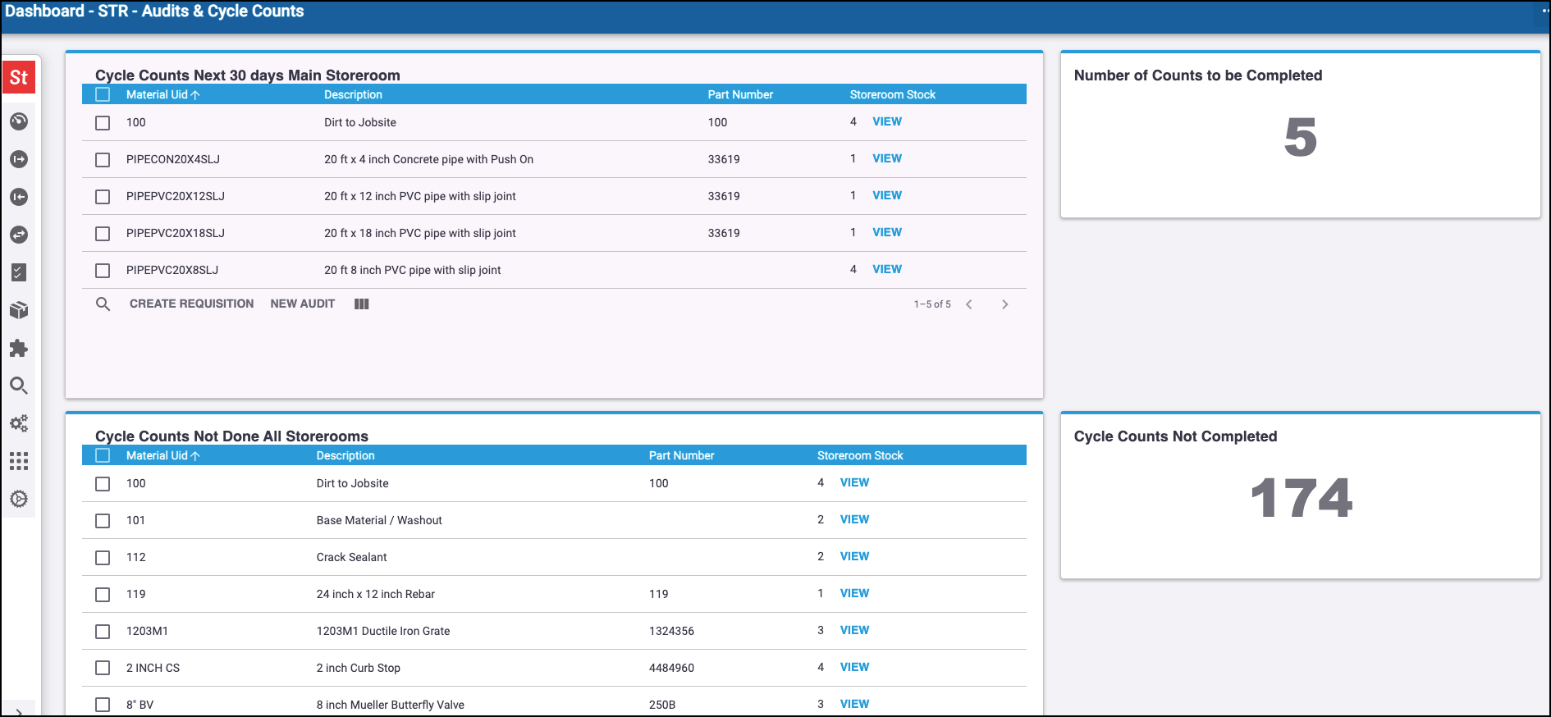Open the gears settings icon in sidebar

[19, 423]
